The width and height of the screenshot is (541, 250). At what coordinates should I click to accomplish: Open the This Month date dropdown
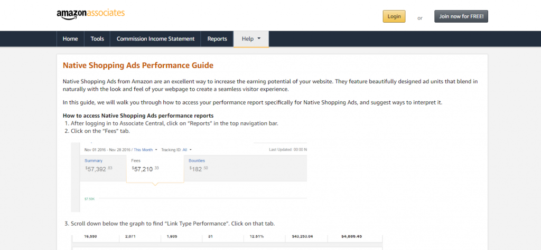click(x=146, y=150)
